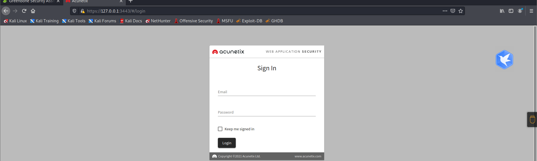Close the Greenbone Security Assistant tab
Viewport: 537px width, 161px height.
58,1
